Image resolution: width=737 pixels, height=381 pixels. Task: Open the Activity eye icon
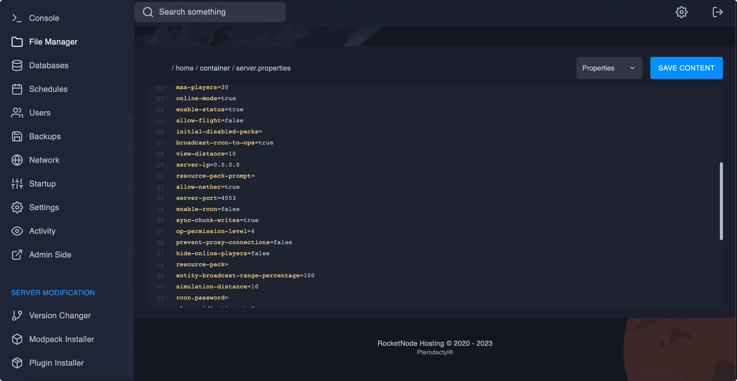tap(17, 231)
